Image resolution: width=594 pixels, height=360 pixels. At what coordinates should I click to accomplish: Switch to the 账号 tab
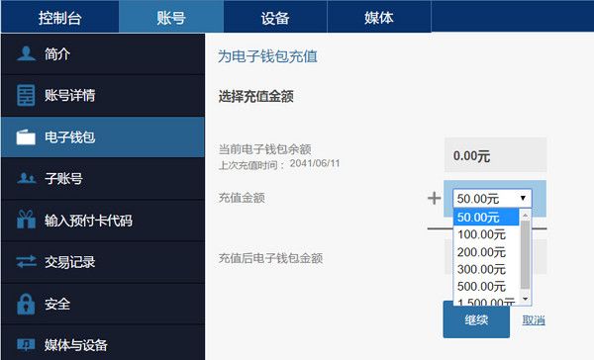(x=171, y=18)
